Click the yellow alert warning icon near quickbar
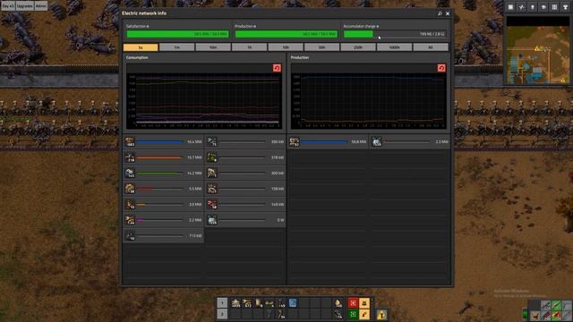 point(381,314)
